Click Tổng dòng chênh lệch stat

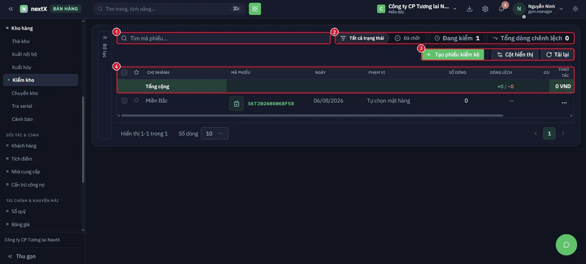coord(531,38)
